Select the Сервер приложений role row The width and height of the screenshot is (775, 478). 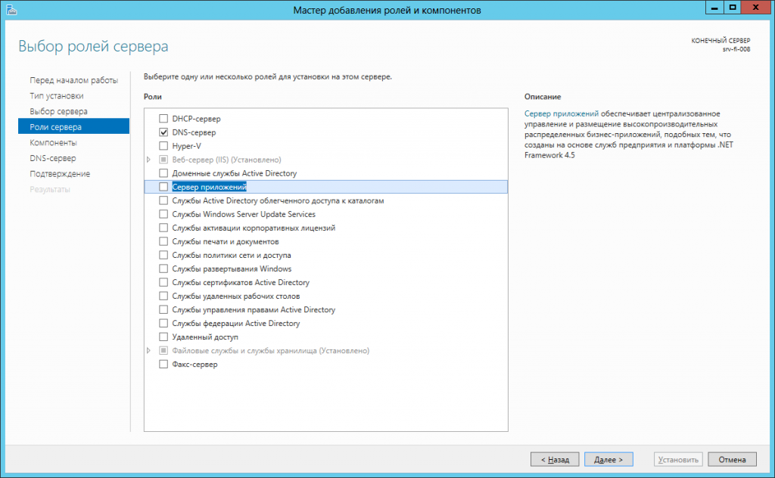[210, 187]
